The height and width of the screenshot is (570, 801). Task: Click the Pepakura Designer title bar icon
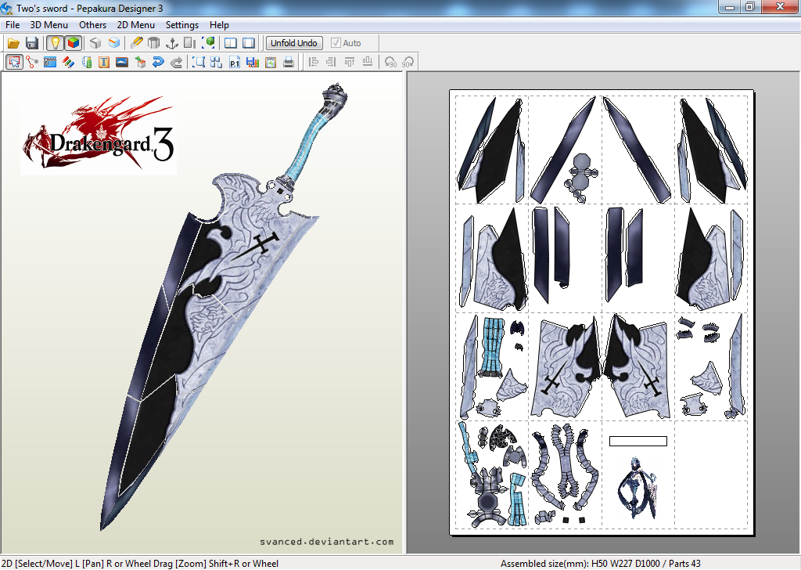tap(7, 8)
